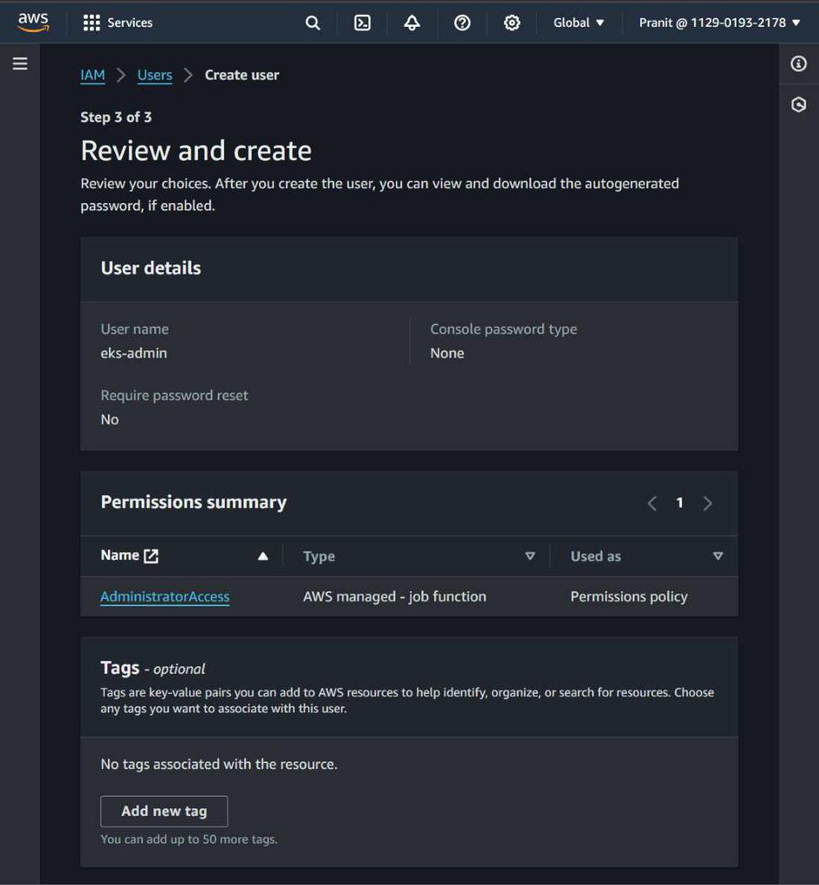This screenshot has height=885, width=819.
Task: Open console settings via the gear icon
Action: point(512,22)
